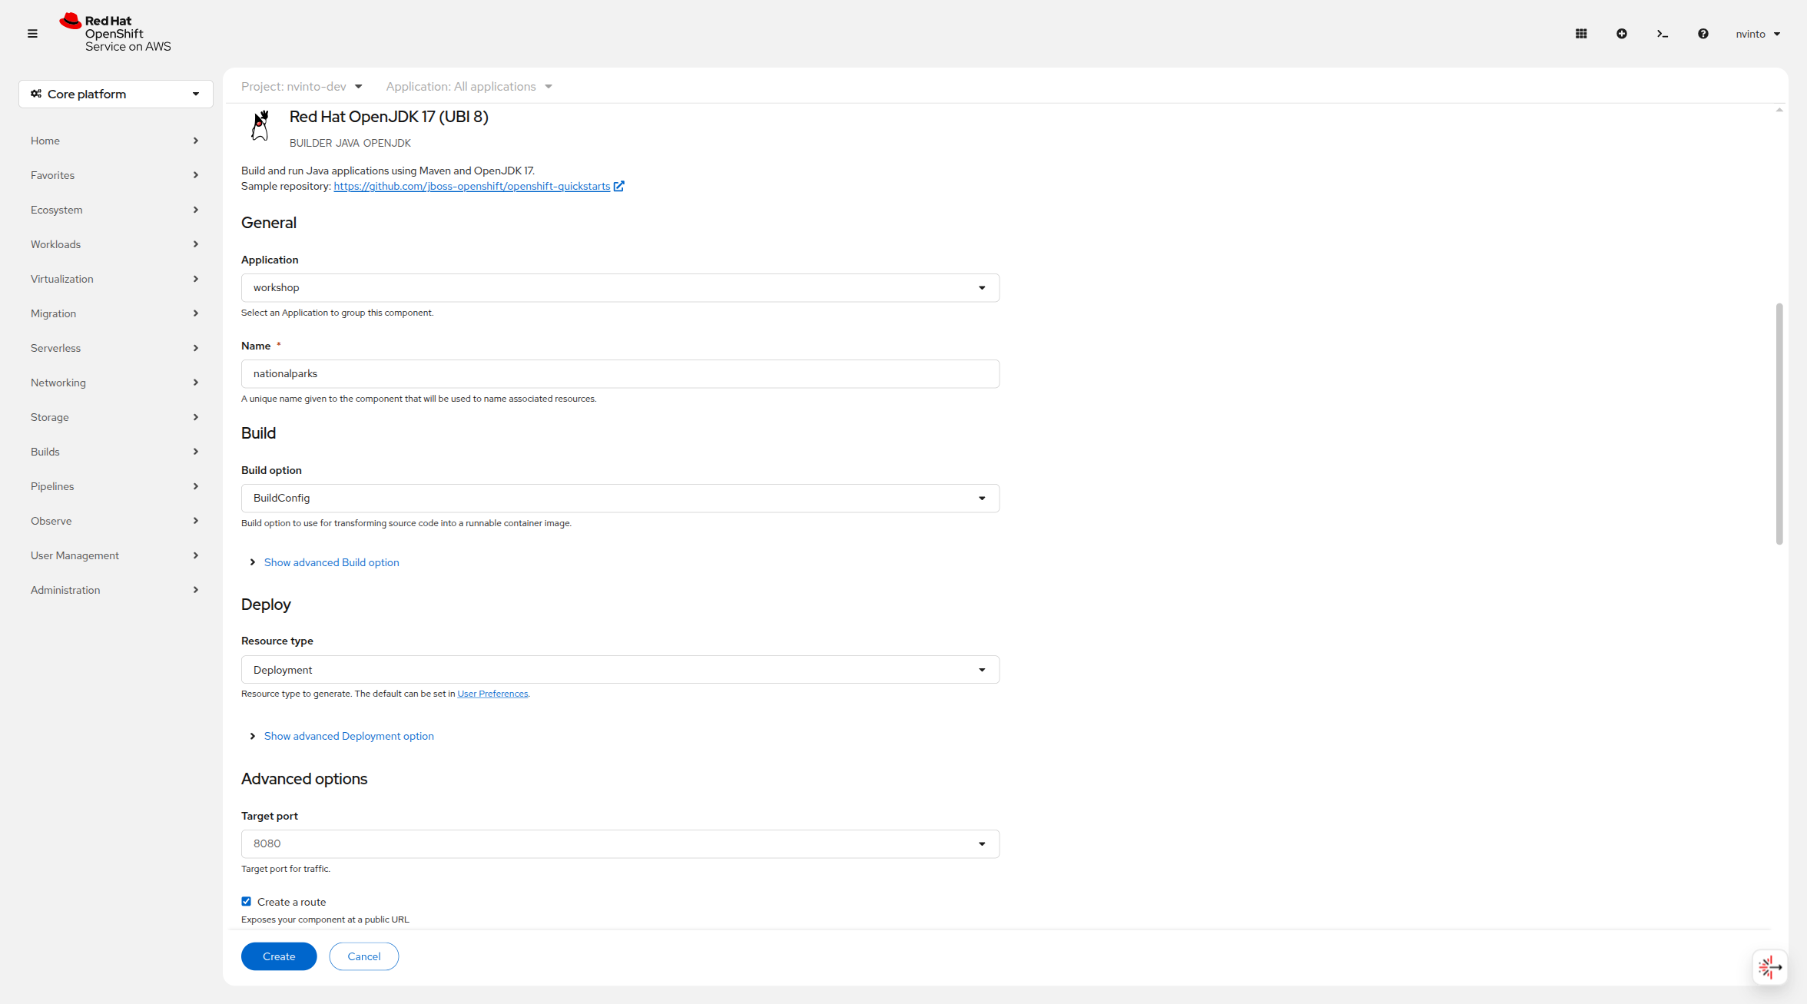This screenshot has height=1004, width=1807.
Task: Click the OpenJDK Duke mascot icon
Action: 260,125
